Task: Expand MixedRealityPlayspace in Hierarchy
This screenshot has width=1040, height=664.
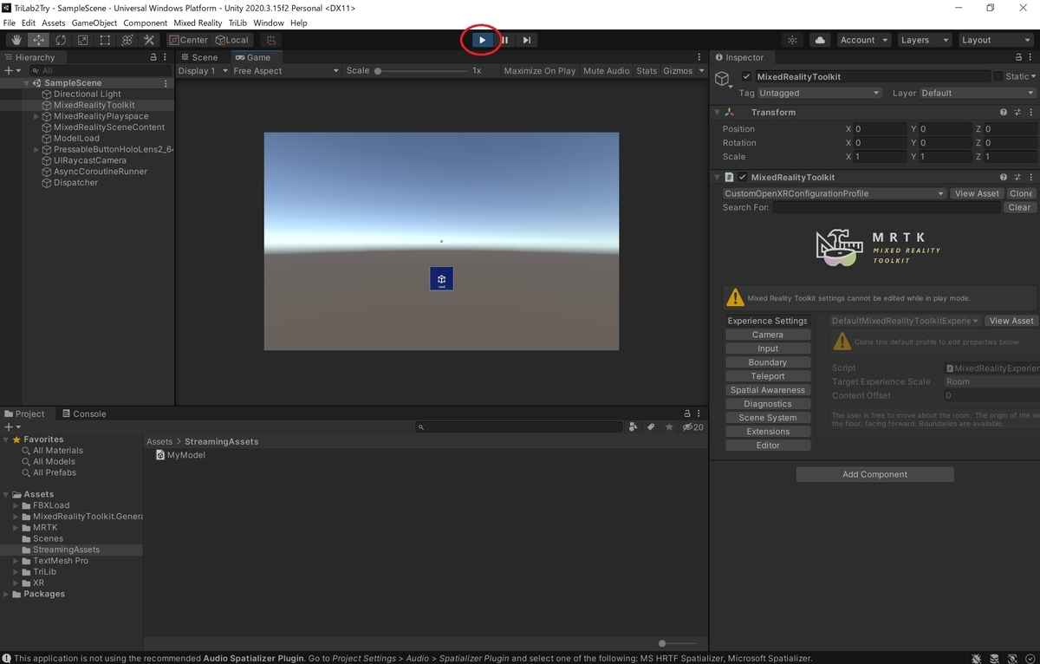Action: point(36,116)
